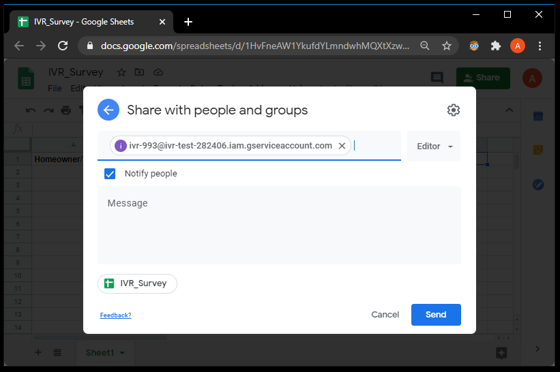Screen dimensions: 560x372
Task: Click the Explore icon at bottom right
Action: click(501, 353)
